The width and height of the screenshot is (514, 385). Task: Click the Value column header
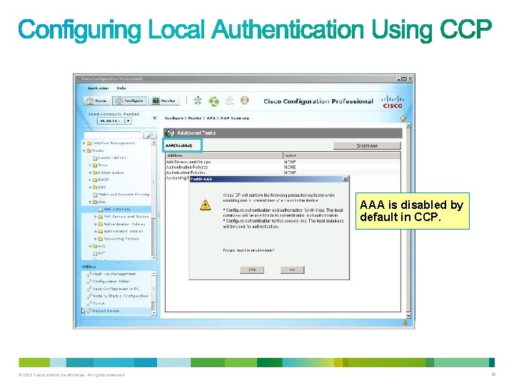point(341,155)
